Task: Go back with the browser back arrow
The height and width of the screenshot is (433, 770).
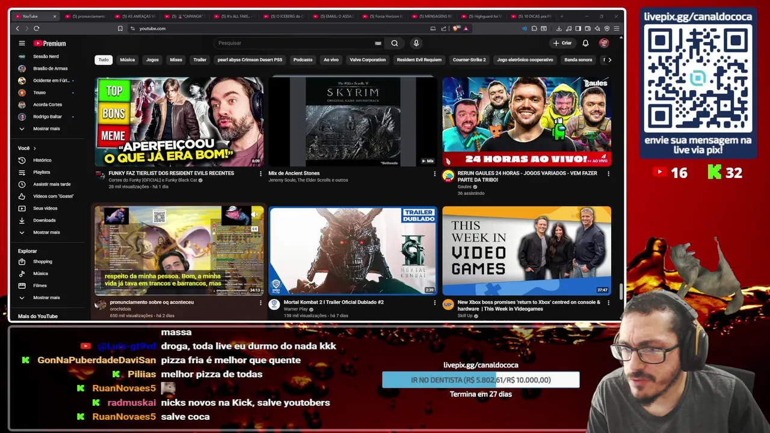Action: (x=17, y=28)
